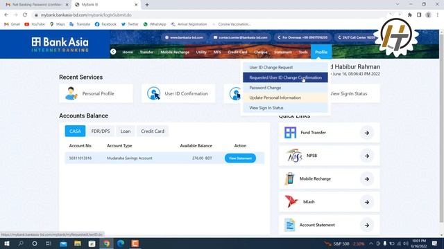Click the navigation menu left scroll arrow
This screenshot has width=444, height=249.
(x=113, y=52)
